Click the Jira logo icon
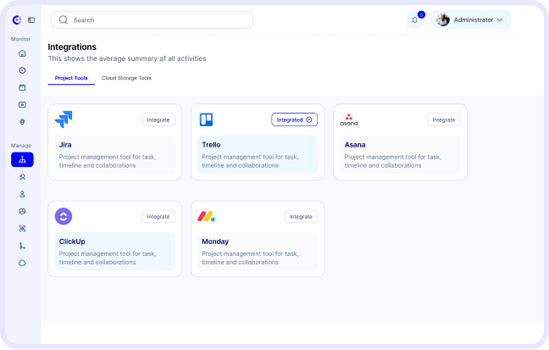Viewport: 549px width, 350px height. coord(64,119)
